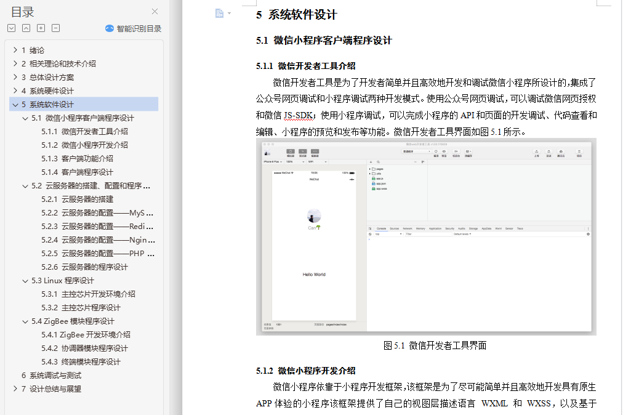Expand chapter 2 相关理论和技术介绍 arrow

[15, 63]
